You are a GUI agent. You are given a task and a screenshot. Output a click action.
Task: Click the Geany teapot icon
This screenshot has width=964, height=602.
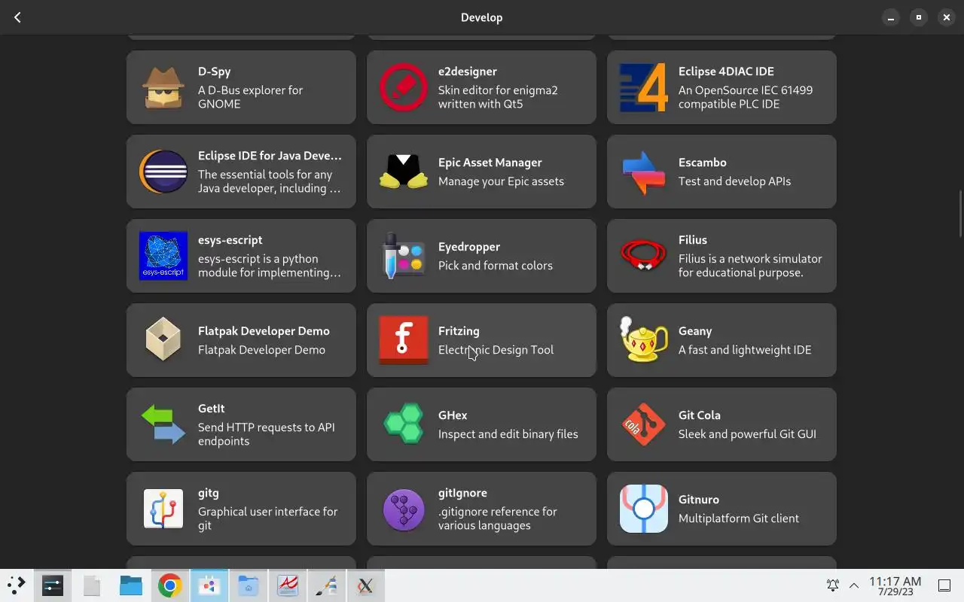tap(644, 340)
